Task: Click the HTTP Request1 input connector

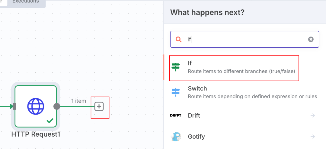Action: (14, 106)
